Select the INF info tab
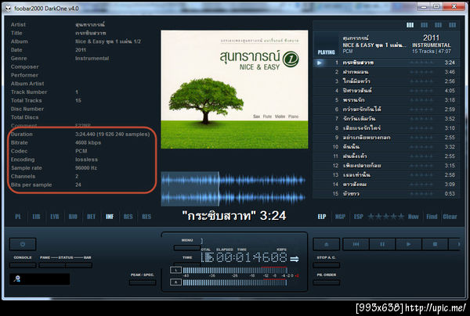Viewport: 470px width, 316px height. [x=110, y=217]
